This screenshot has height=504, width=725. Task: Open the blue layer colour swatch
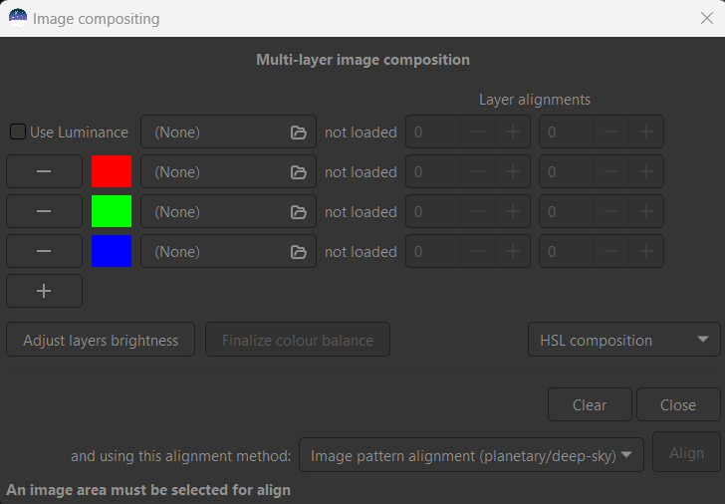112,251
